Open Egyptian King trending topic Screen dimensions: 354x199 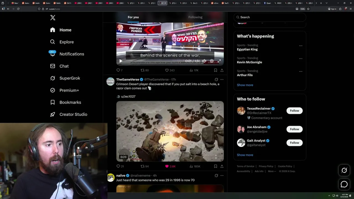247,49
